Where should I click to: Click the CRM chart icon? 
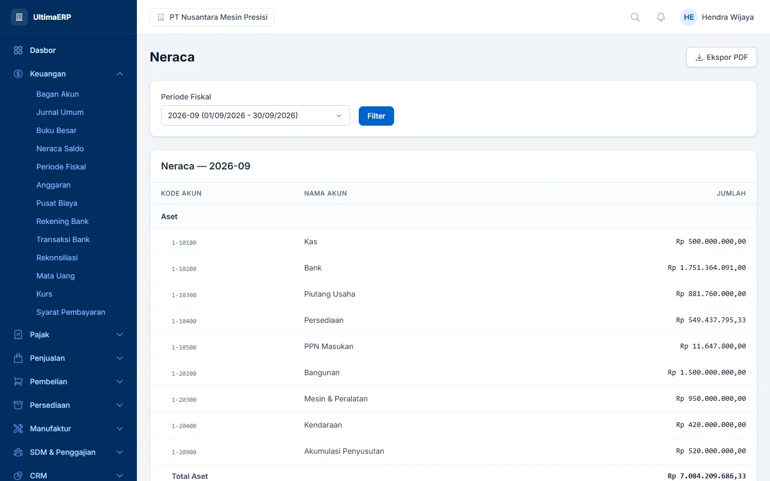18,476
